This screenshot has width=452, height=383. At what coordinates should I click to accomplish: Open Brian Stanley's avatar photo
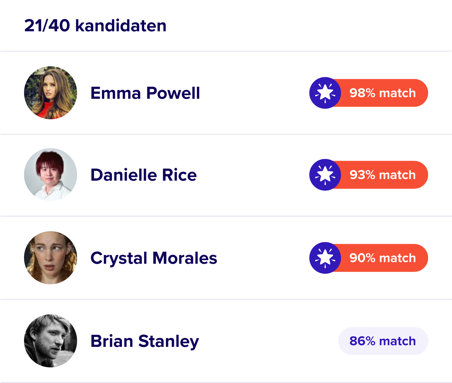point(51,341)
